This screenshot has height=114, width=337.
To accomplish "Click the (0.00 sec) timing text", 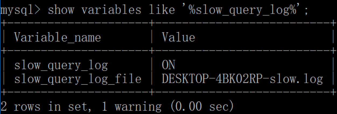I will coord(202,107).
